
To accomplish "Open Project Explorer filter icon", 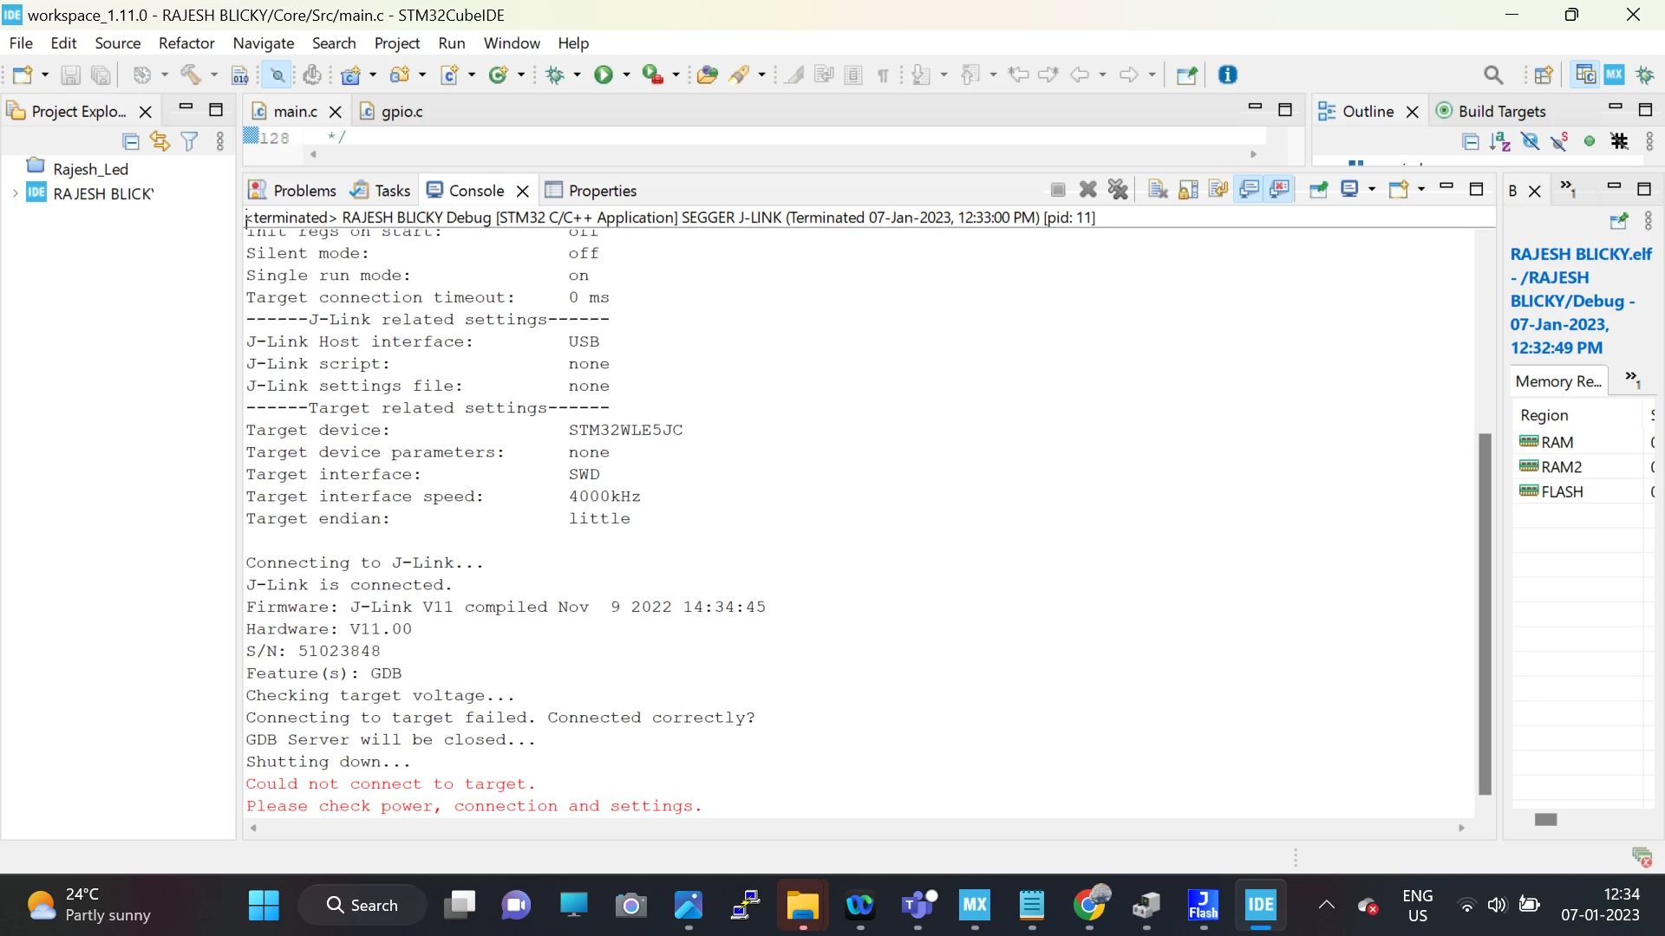I will tap(189, 141).
